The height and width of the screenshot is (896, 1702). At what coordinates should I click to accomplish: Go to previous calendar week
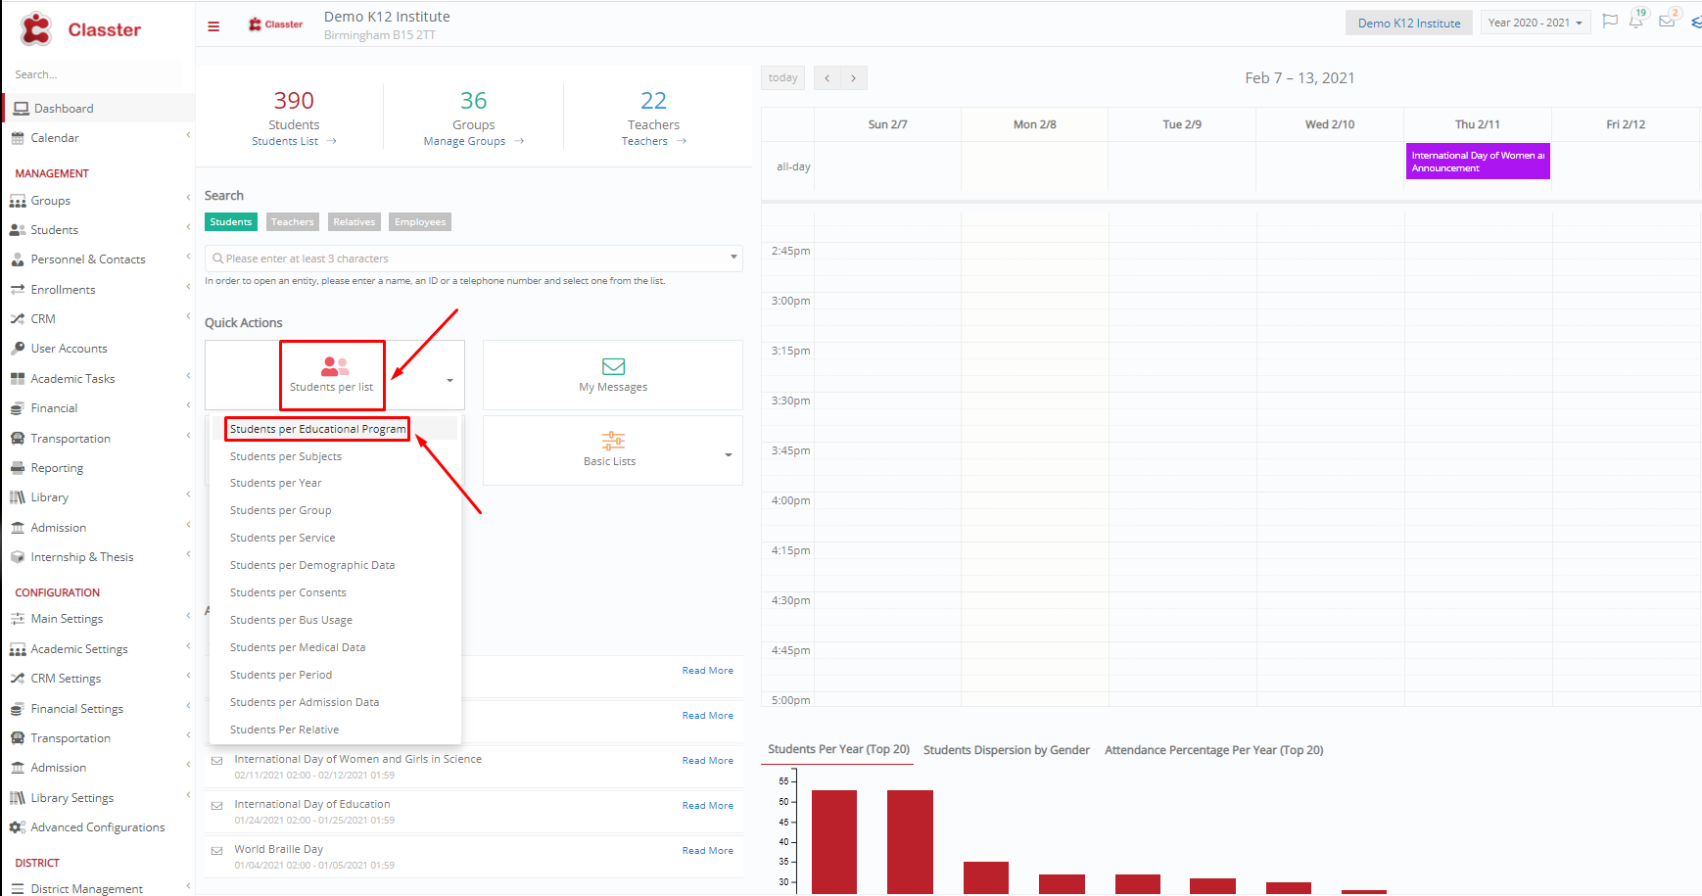tap(827, 78)
